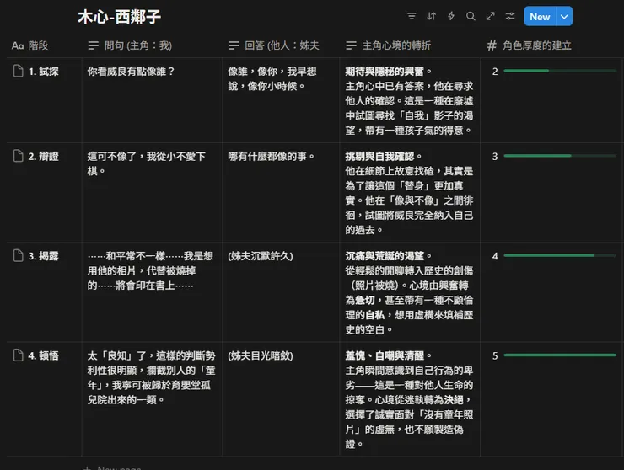Expand the New button dropdown arrow
This screenshot has width=624, height=470.
[x=564, y=16]
